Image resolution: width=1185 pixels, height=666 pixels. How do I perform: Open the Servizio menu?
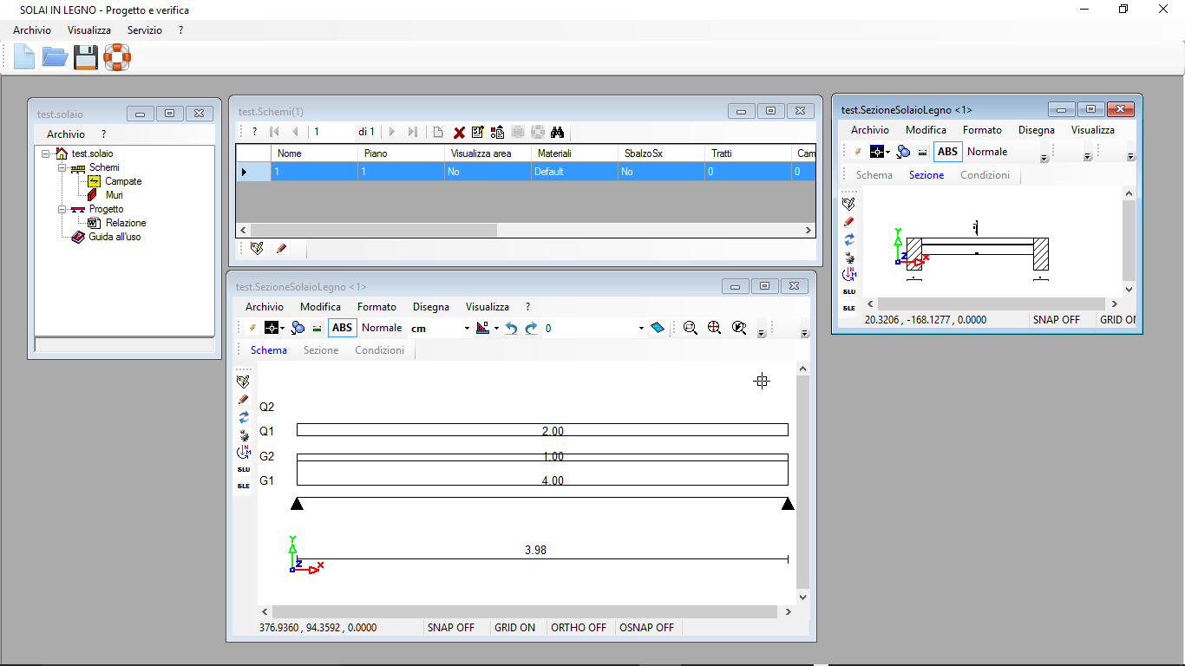[144, 29]
